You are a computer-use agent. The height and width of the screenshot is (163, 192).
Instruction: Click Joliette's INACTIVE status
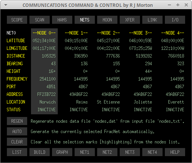pos(143,110)
